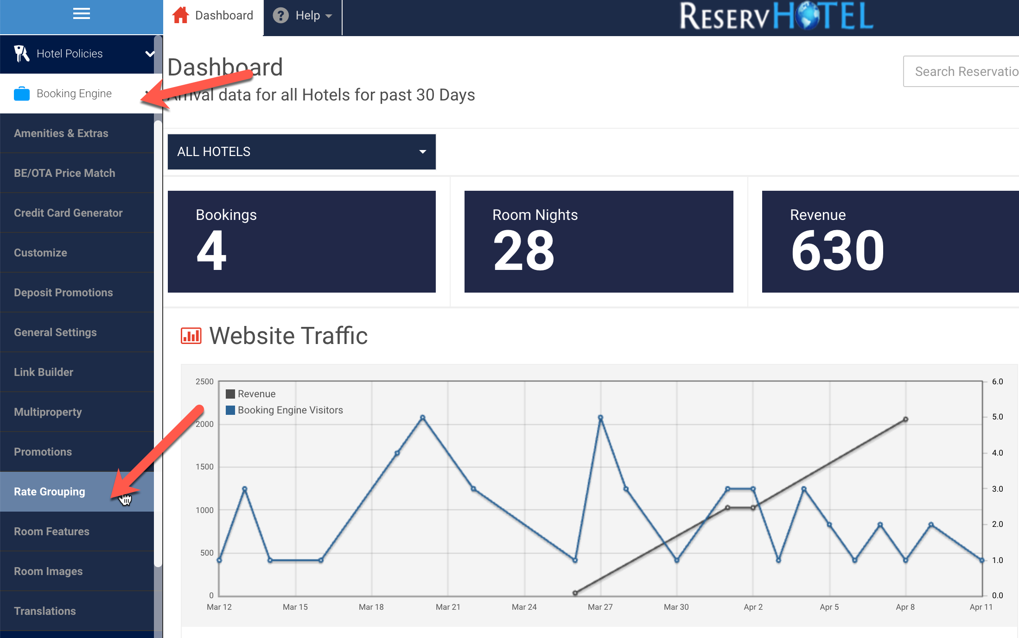Click the Bookings summary tile
Image resolution: width=1019 pixels, height=638 pixels.
(x=301, y=241)
